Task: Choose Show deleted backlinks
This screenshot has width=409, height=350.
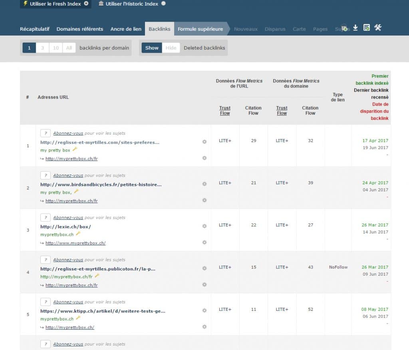Action: 152,48
